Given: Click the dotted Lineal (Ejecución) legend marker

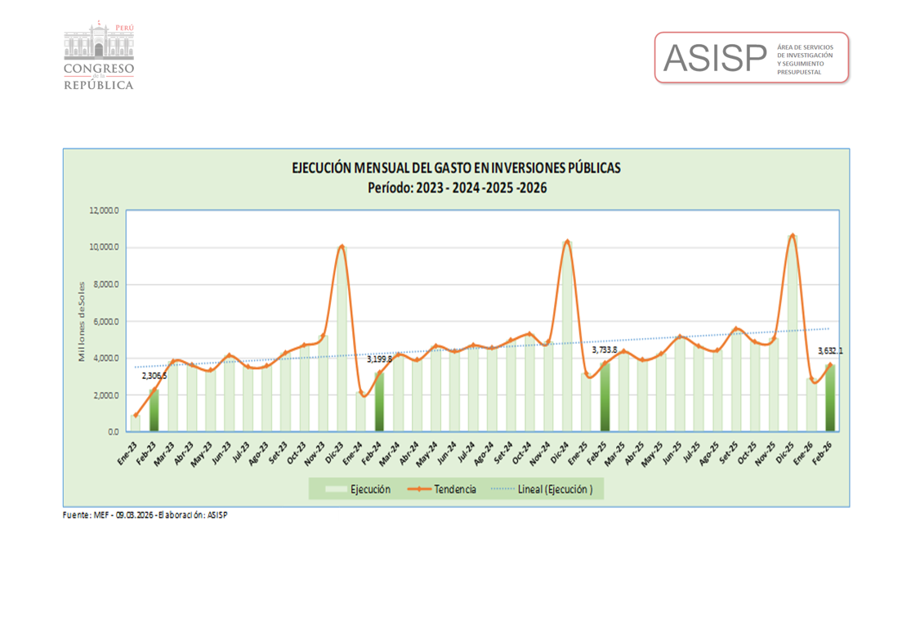Looking at the screenshot, I should [x=501, y=489].
